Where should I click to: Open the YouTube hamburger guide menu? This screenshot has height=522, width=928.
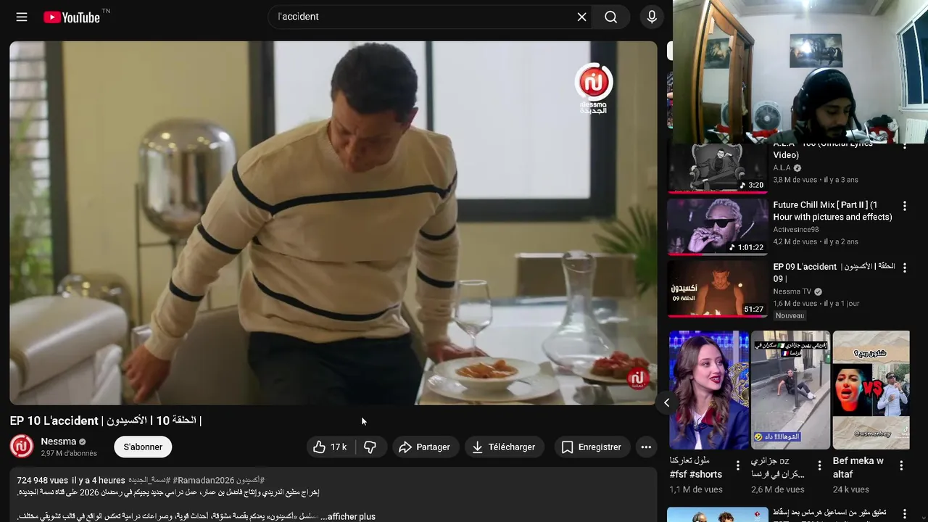click(x=22, y=17)
